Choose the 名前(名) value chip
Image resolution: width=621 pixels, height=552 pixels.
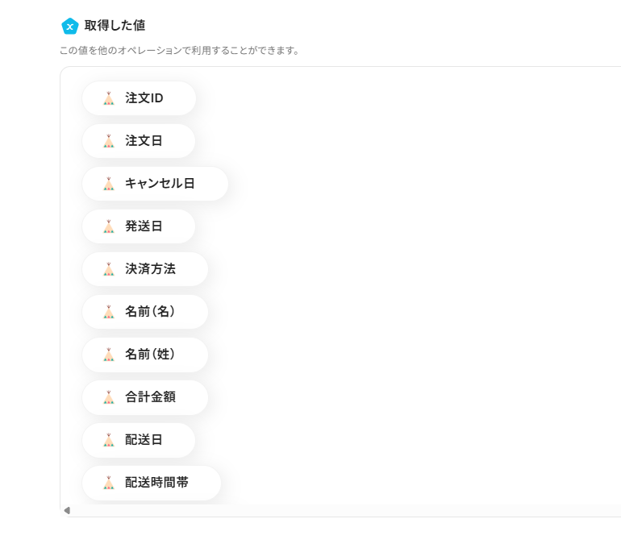[x=145, y=312]
